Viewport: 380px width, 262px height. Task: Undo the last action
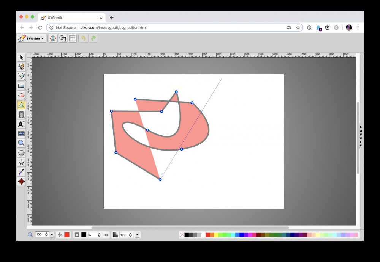(83, 38)
